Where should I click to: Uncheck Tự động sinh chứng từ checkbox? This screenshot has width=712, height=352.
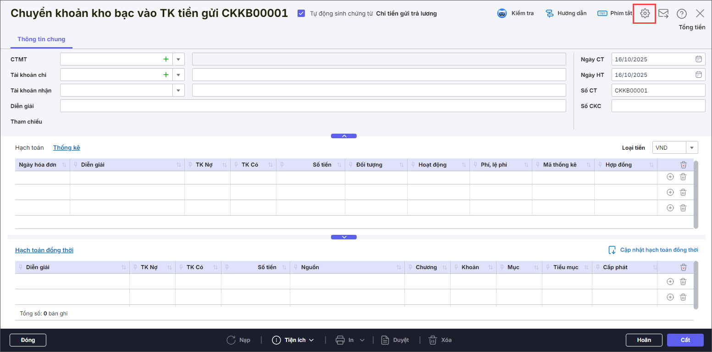pyautogui.click(x=301, y=13)
